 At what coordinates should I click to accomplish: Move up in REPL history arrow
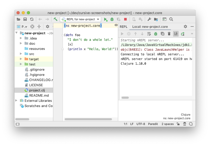tap(136, 34)
